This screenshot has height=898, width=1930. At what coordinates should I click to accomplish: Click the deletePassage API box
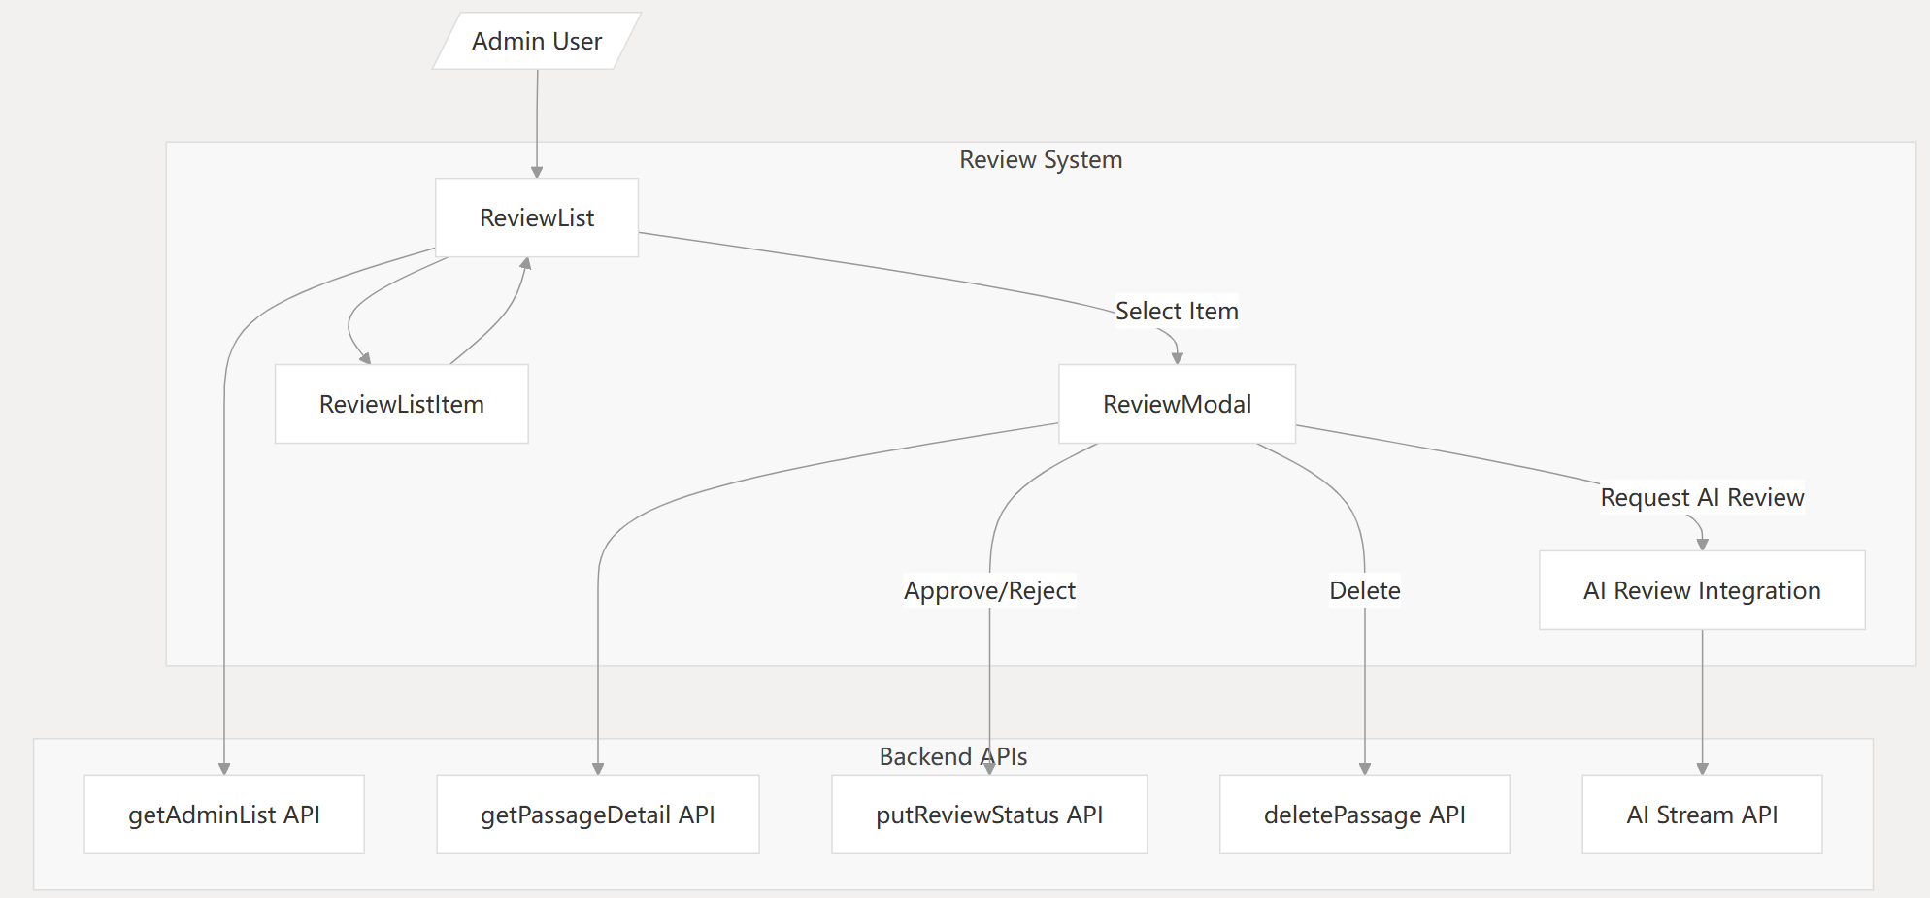pyautogui.click(x=1364, y=815)
